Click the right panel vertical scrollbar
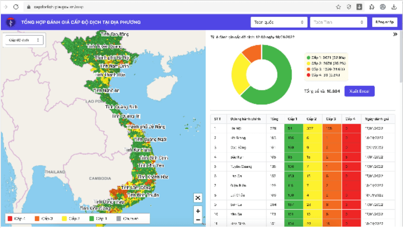 [401, 56]
